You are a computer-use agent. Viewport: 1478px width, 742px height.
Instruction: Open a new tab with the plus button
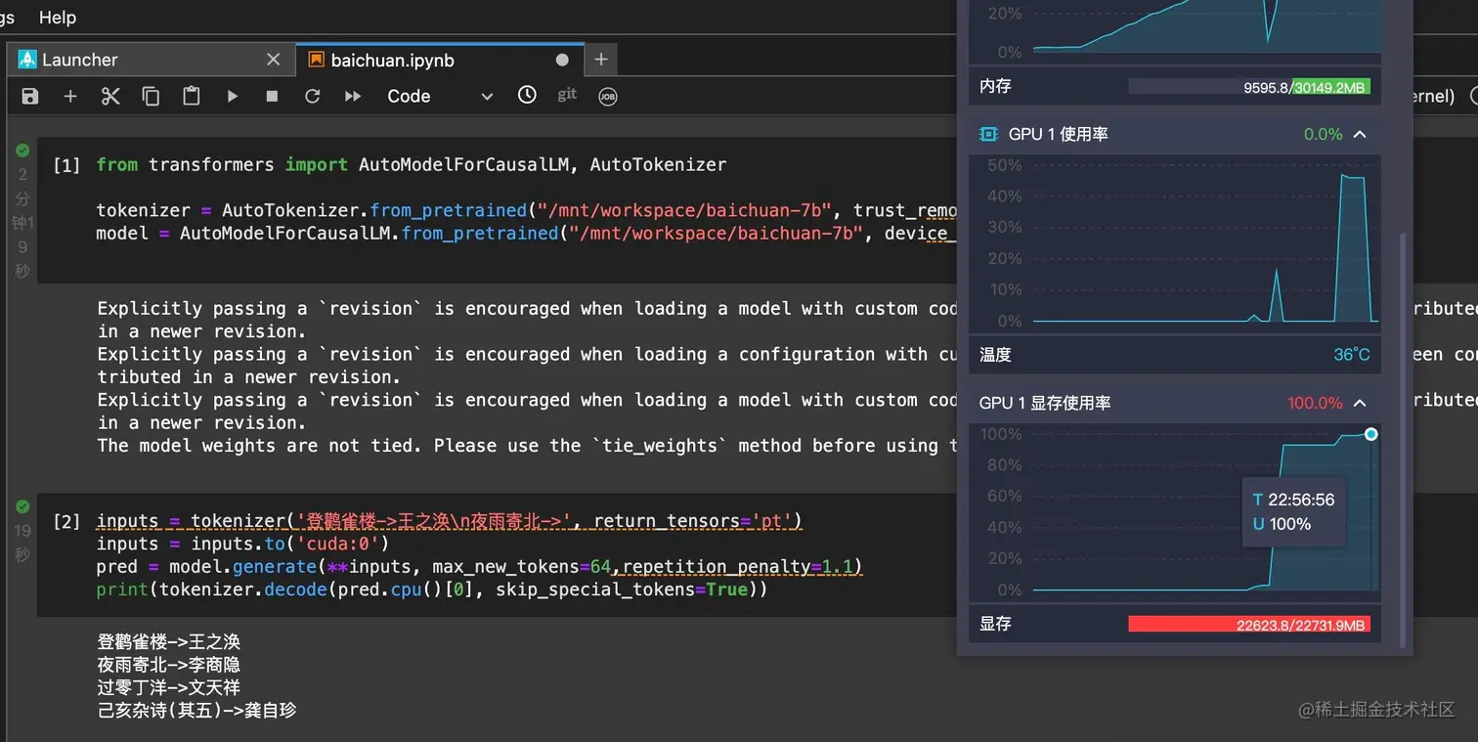pyautogui.click(x=601, y=60)
